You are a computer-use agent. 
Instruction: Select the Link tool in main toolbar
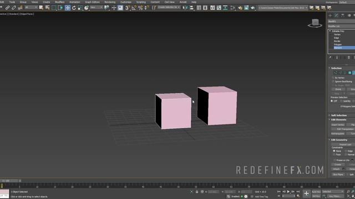pos(7,8)
